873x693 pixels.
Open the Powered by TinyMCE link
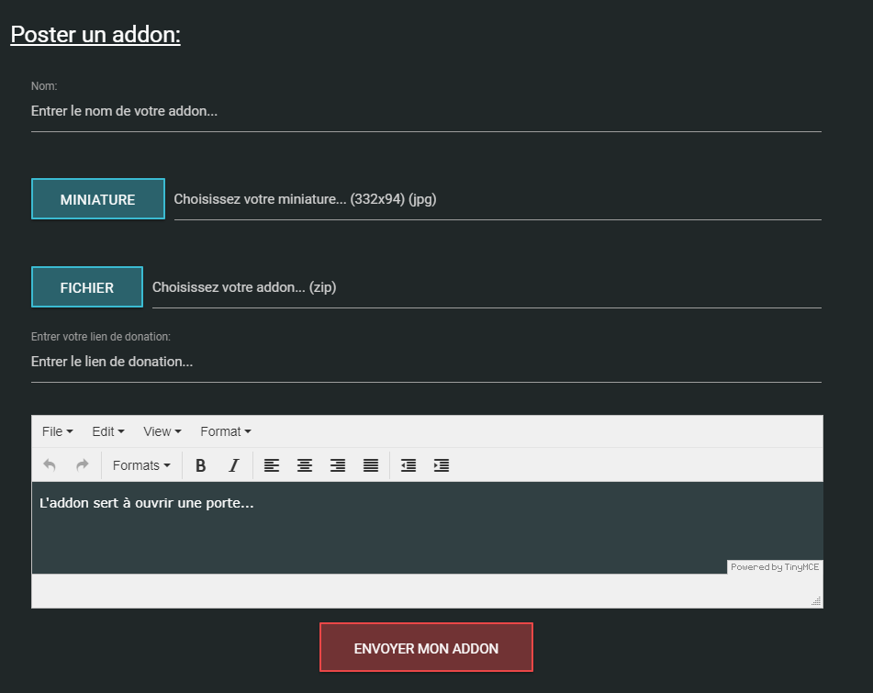775,566
